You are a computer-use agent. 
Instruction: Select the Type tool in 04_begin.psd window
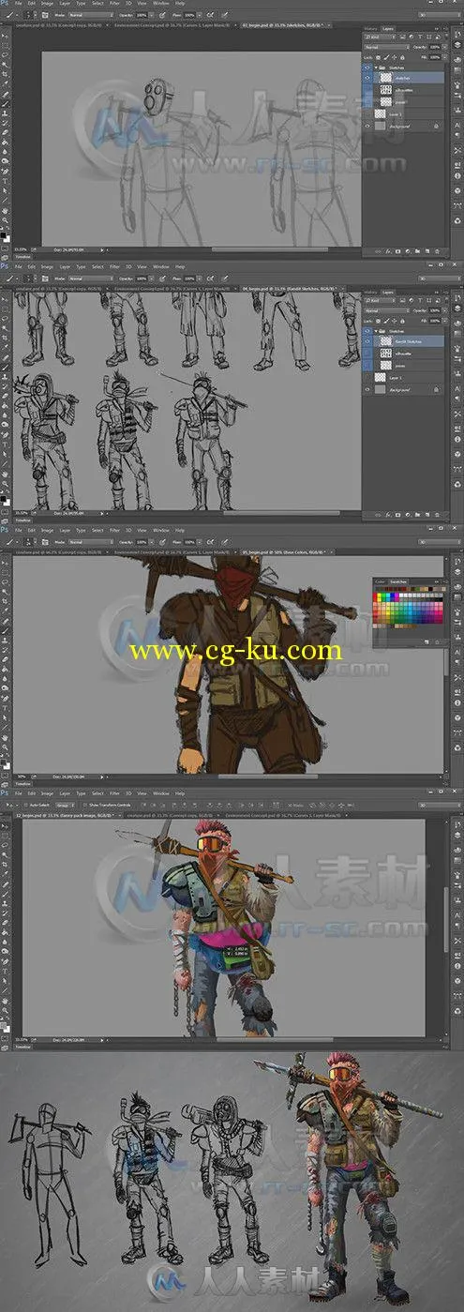(x=6, y=444)
